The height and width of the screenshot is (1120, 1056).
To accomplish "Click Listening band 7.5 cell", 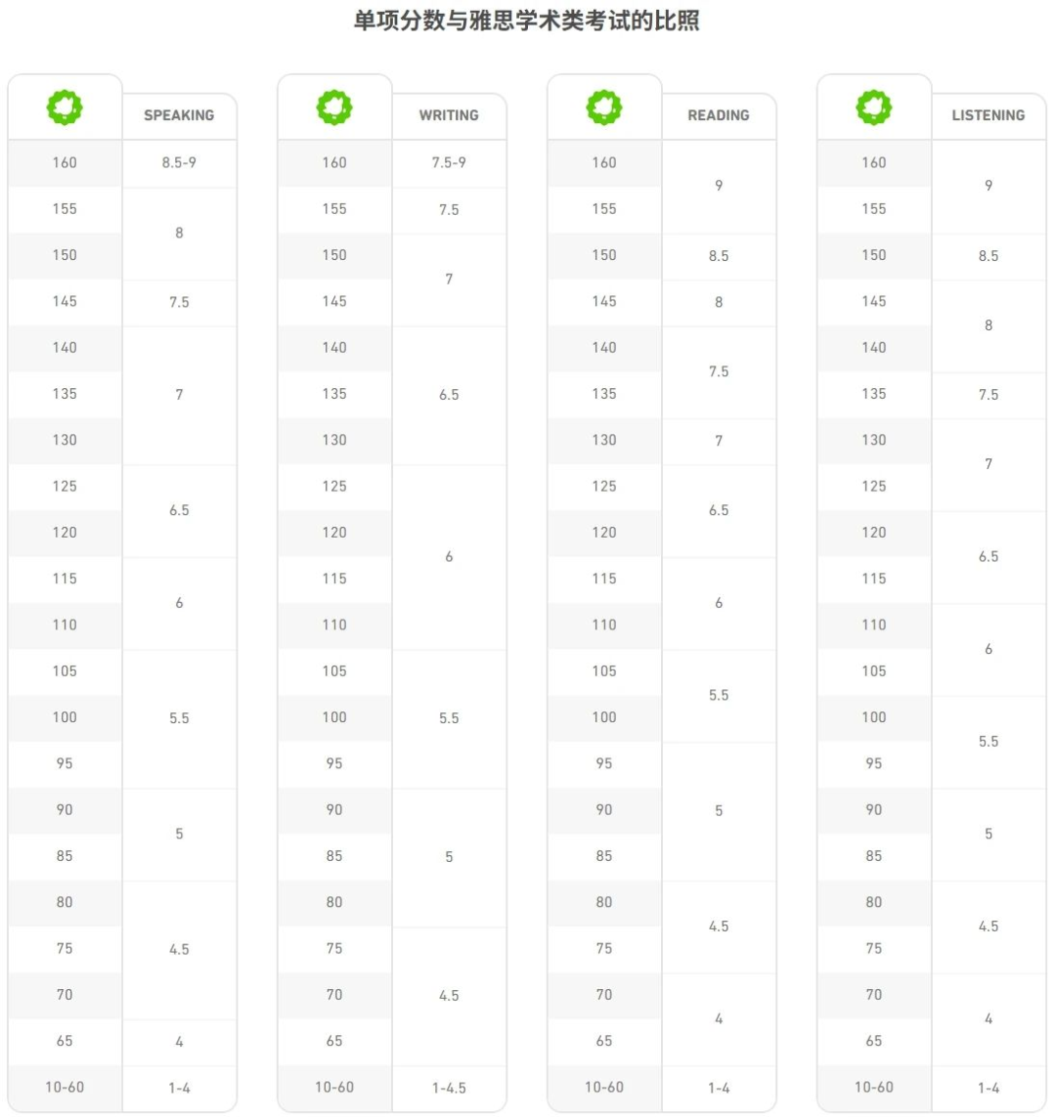I will click(989, 395).
